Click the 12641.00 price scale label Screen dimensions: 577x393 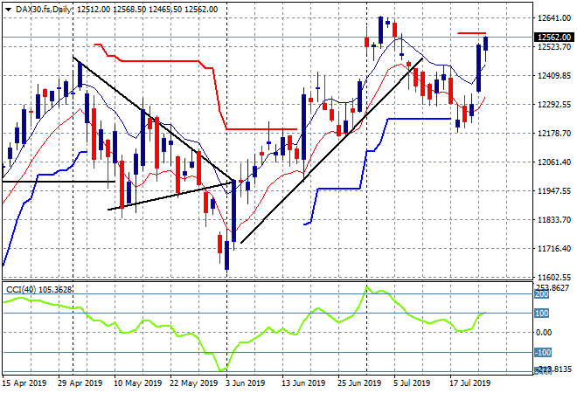[553, 18]
